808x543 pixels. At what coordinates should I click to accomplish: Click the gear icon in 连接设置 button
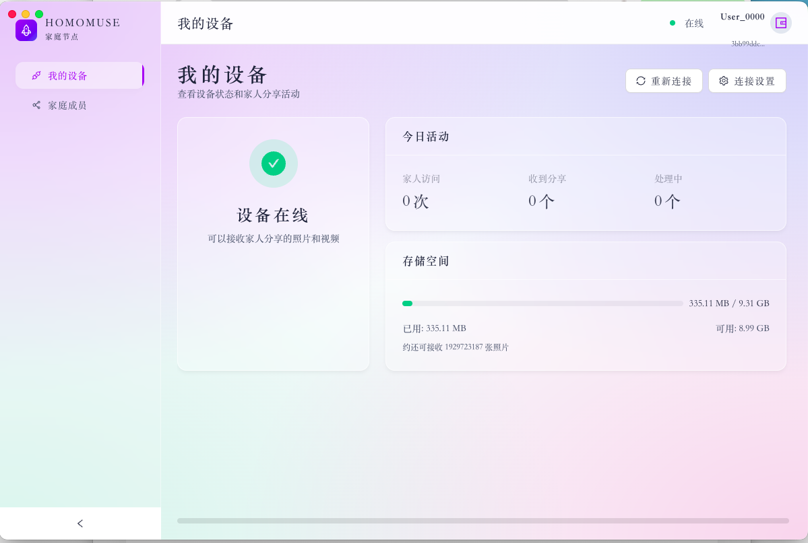coord(723,80)
